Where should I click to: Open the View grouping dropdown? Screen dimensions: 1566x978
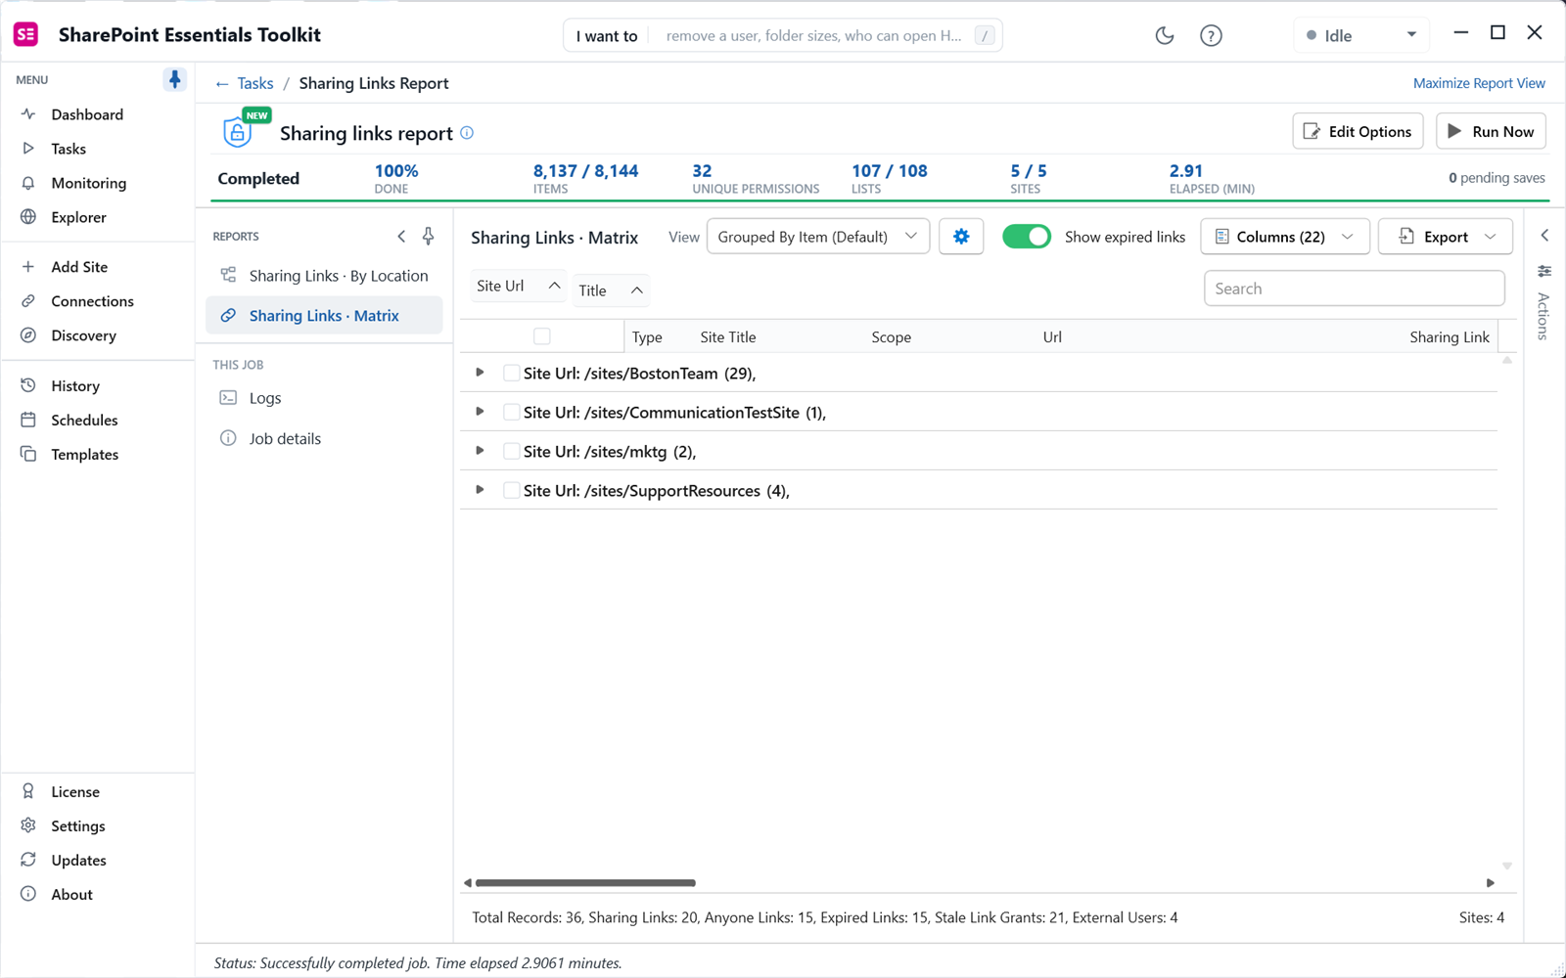[x=818, y=237]
